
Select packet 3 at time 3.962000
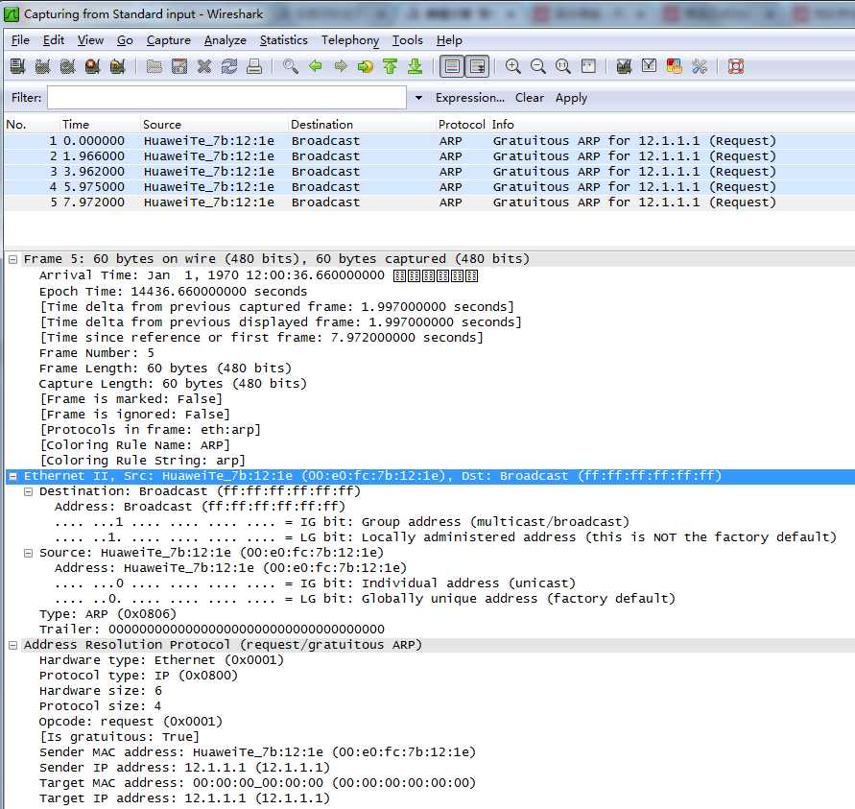click(x=429, y=171)
